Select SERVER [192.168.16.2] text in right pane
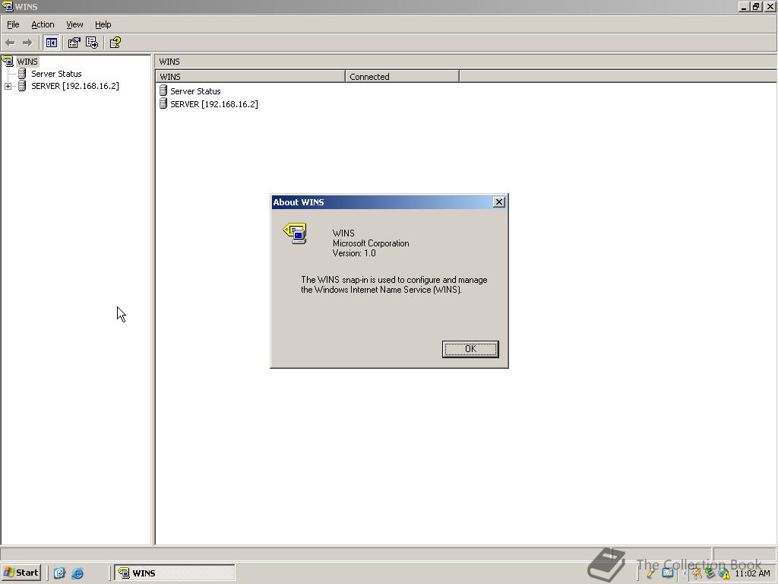 point(213,104)
